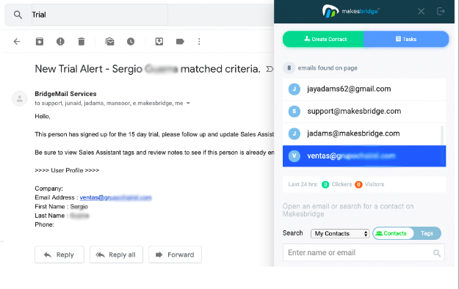Open the Move to folder icon
The height and width of the screenshot is (289, 459).
pyautogui.click(x=159, y=42)
